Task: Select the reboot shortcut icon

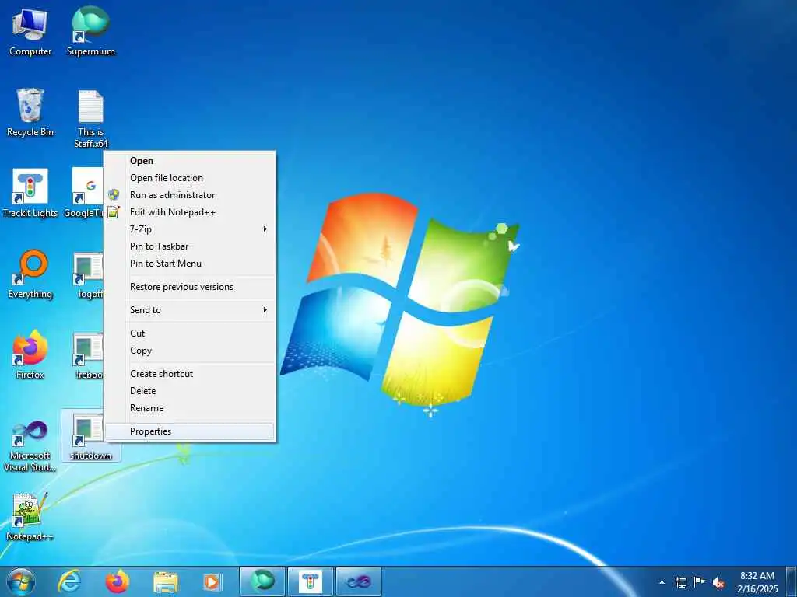Action: click(89, 356)
